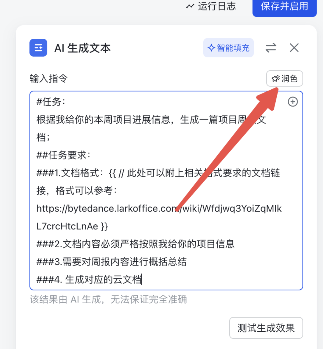Place cursor on ##任务要求: heading line

63,155
